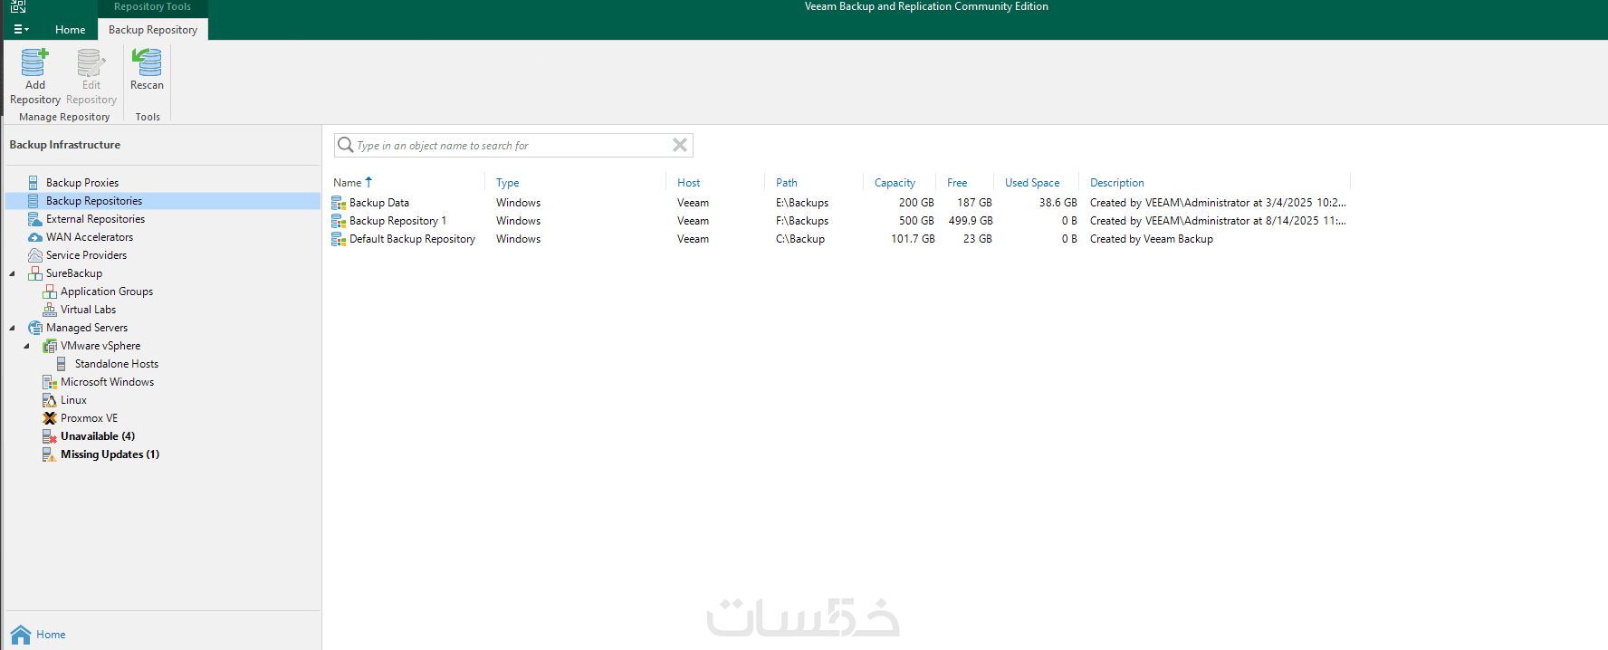Collapse the Managed Servers tree node
The width and height of the screenshot is (1608, 650).
click(x=13, y=328)
